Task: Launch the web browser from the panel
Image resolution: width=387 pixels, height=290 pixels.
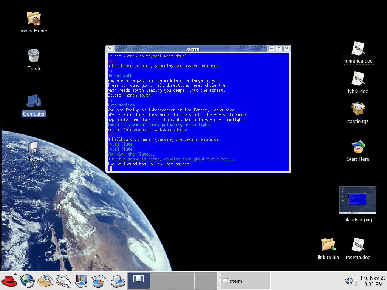Action: [x=28, y=281]
